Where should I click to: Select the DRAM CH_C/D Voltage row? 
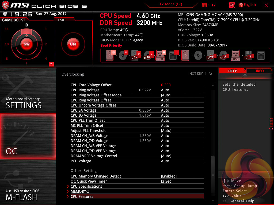pyautogui.click(x=137, y=141)
